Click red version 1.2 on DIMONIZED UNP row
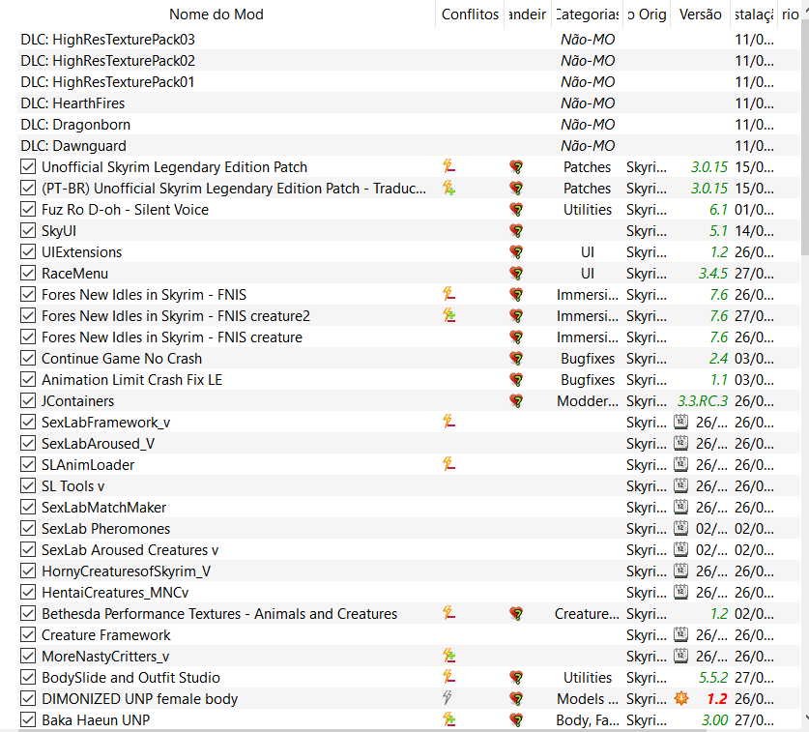This screenshot has width=809, height=732. point(717,698)
